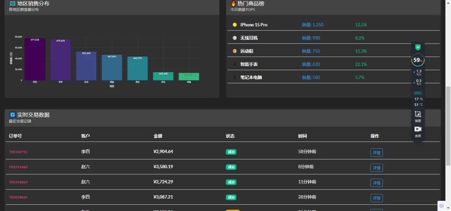Click the scrollbar down arrow at bottom right
Image resolution: width=451 pixels, height=211 pixels.
point(448,209)
